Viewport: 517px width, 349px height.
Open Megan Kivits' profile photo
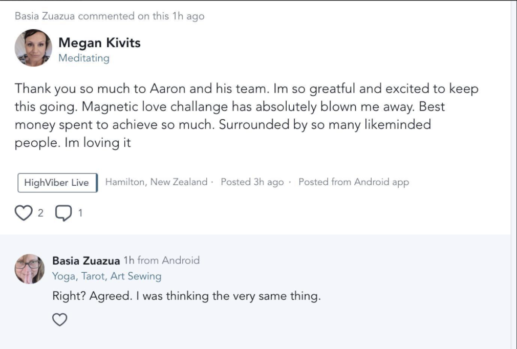coord(33,48)
